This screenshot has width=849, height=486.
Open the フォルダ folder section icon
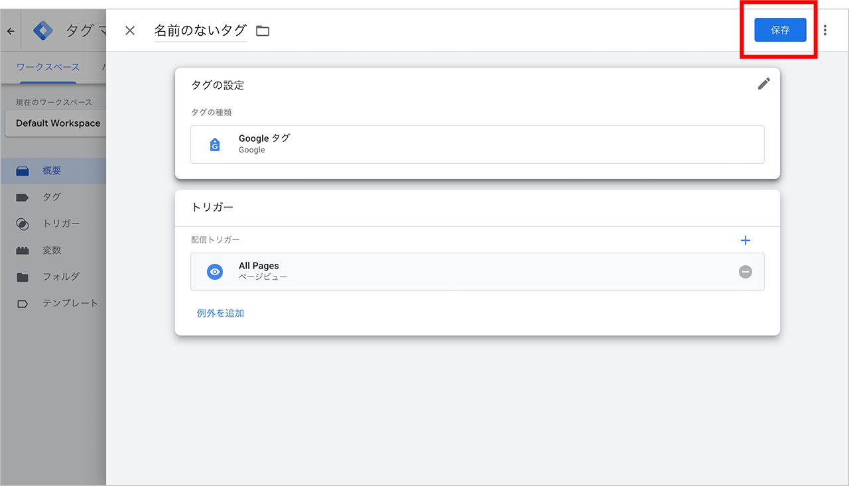click(x=21, y=276)
